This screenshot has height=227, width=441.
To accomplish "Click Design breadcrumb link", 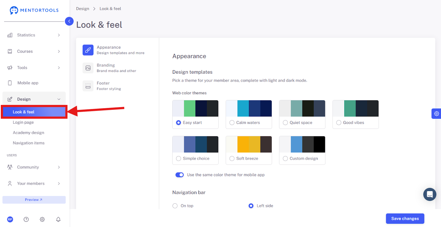I will (83, 9).
